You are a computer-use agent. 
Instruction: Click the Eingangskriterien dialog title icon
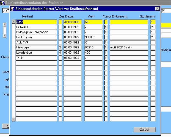[12, 9]
